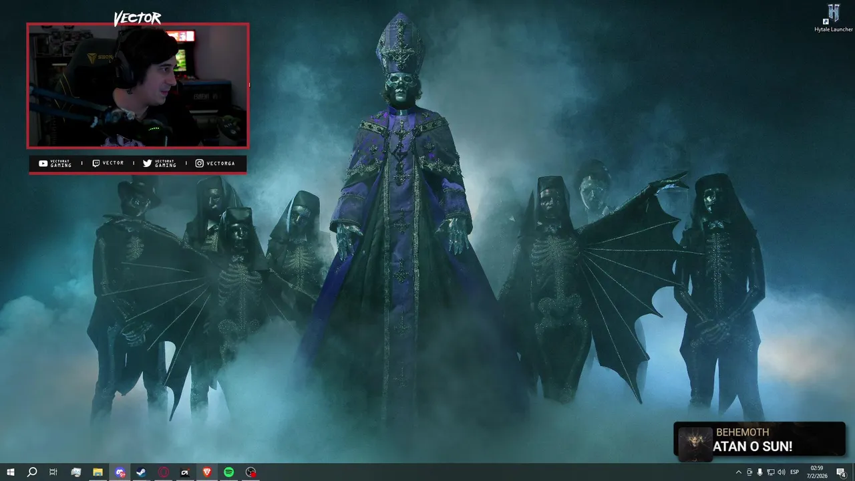Click the microphone tray icon
855x481 pixels.
coord(760,472)
